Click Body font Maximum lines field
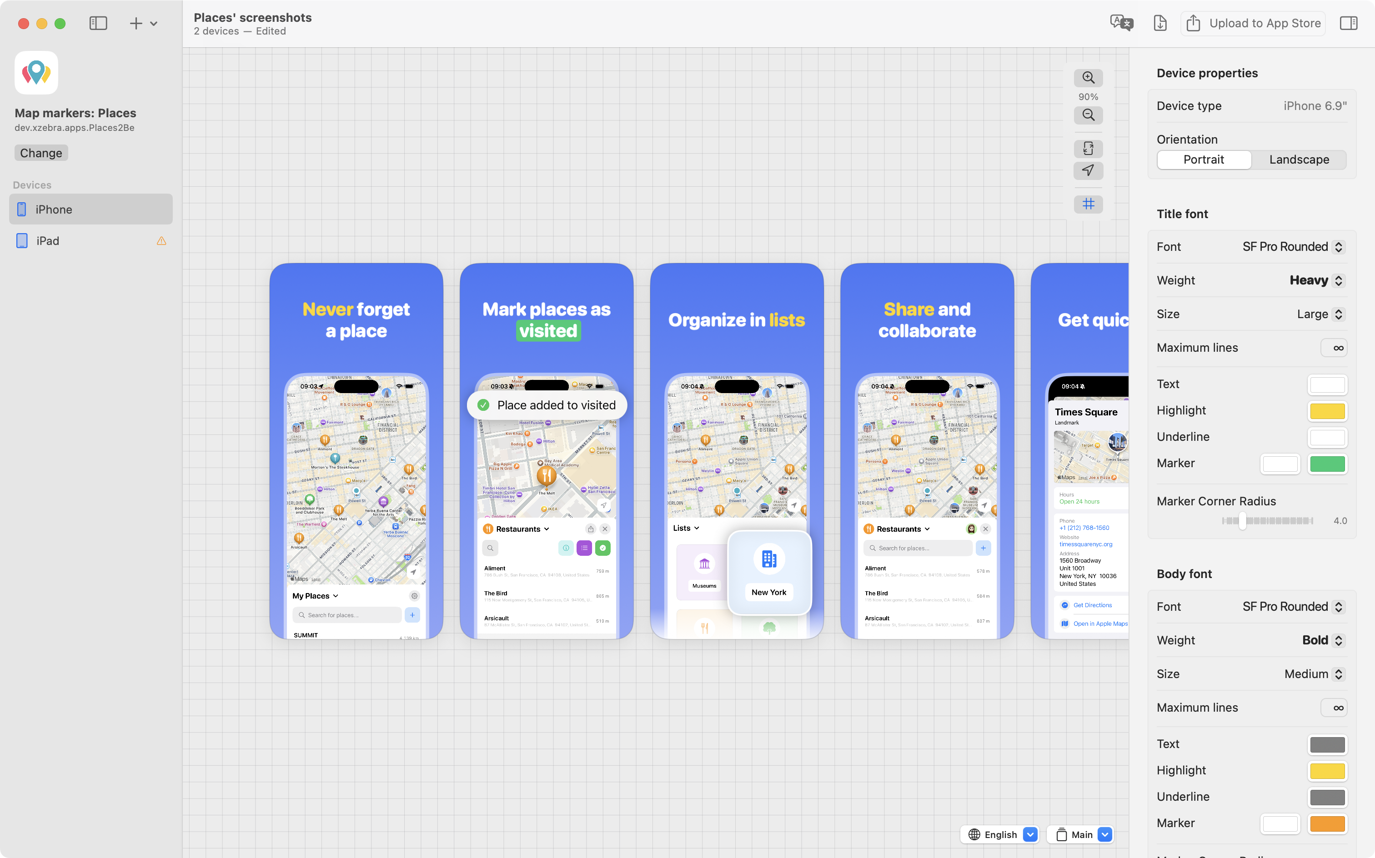This screenshot has width=1375, height=858. (1334, 708)
